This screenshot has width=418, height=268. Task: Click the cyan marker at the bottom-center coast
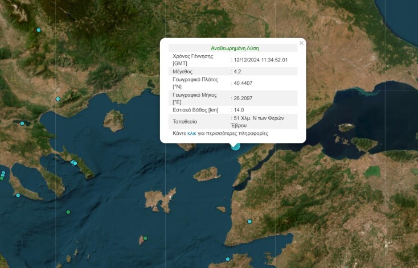[x=228, y=259]
